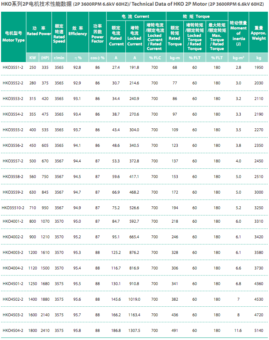269x340 pixels.
Task: Select motor type HKO4003-2
Action: tap(13, 253)
